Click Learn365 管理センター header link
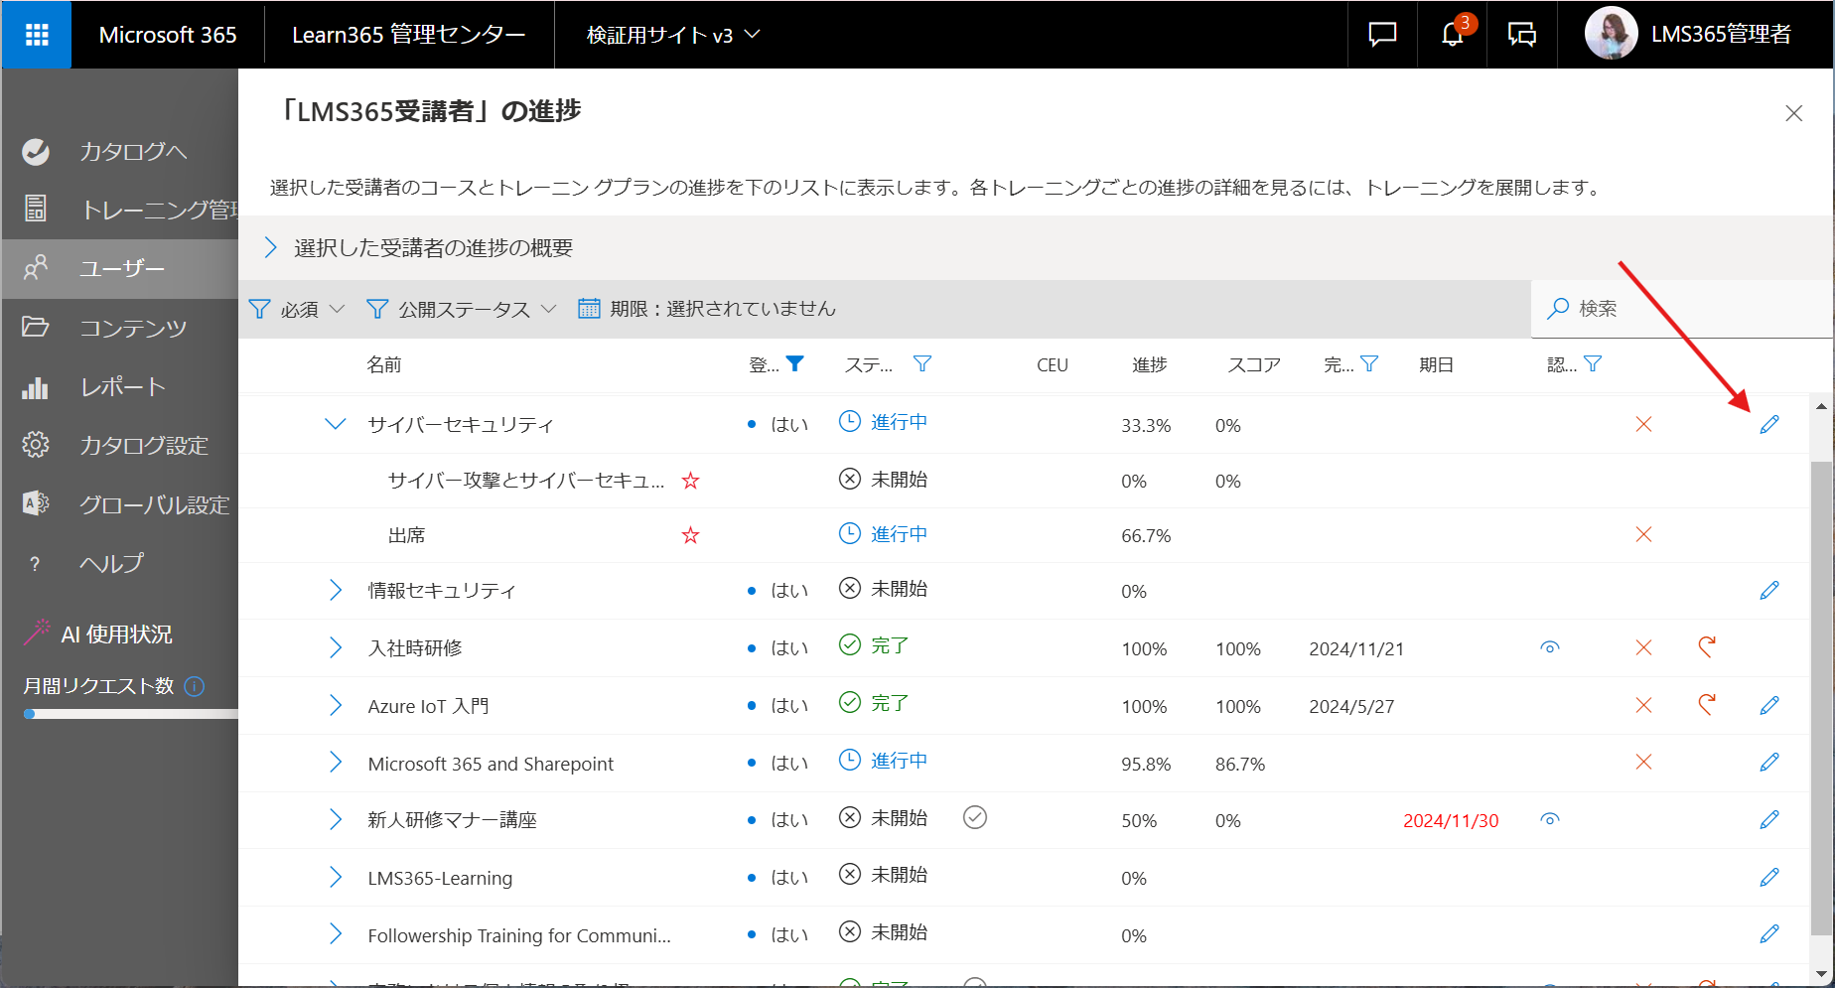Image resolution: width=1835 pixels, height=988 pixels. click(x=409, y=35)
